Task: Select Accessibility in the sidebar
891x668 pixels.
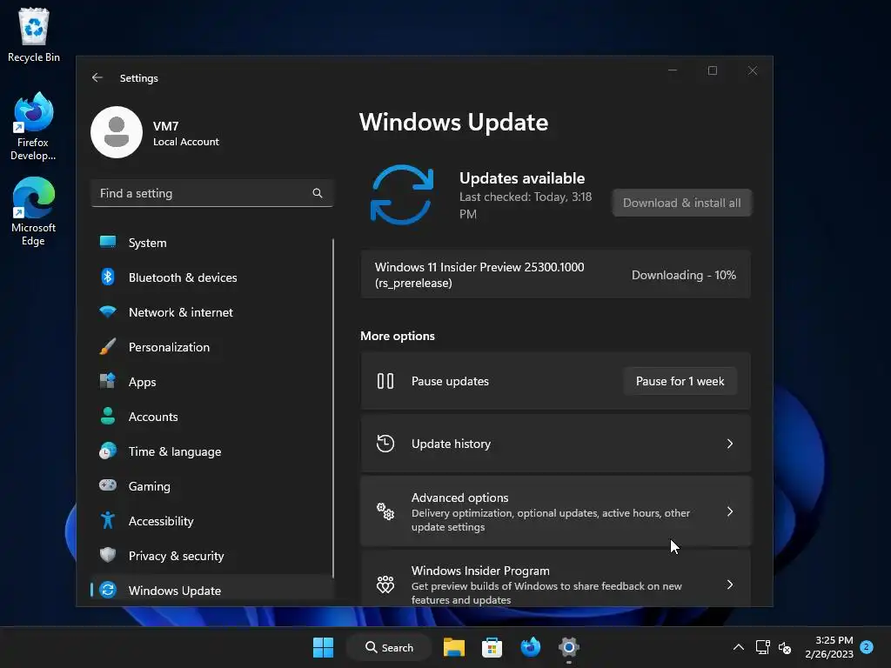Action: point(211,520)
